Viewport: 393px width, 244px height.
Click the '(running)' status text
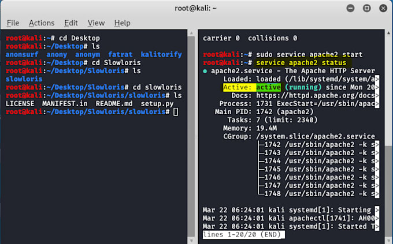click(303, 87)
